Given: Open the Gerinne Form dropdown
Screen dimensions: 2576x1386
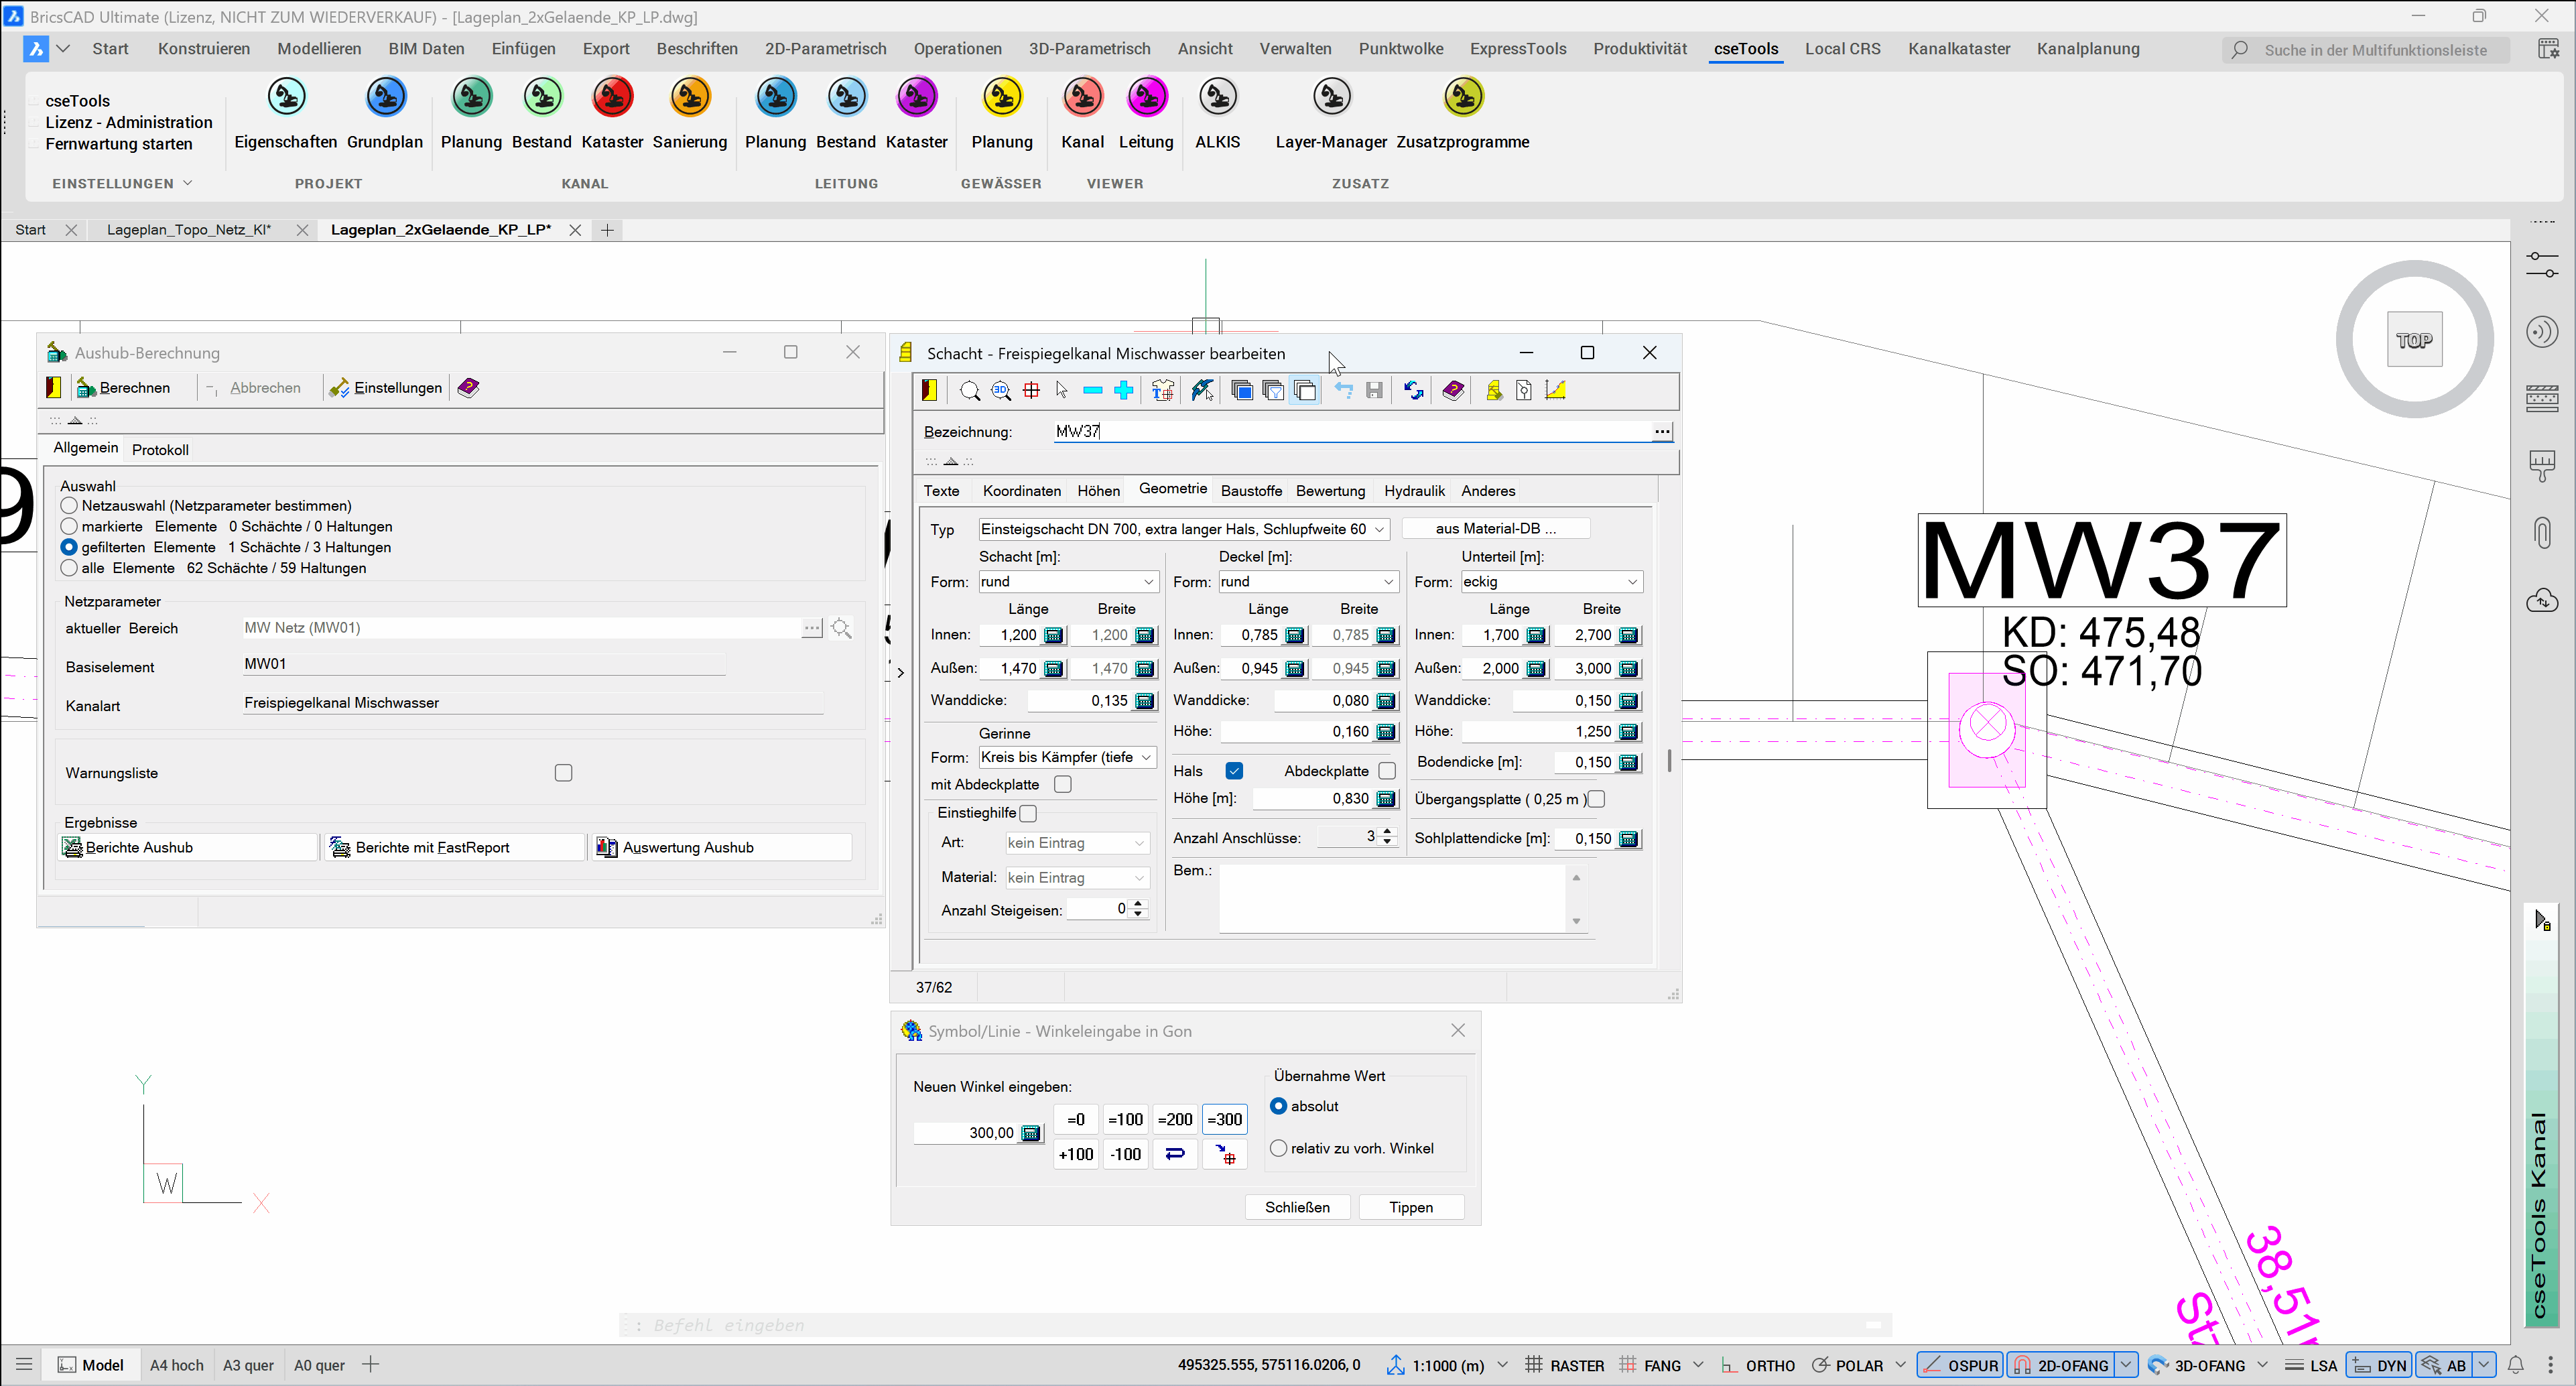Looking at the screenshot, I should coord(1146,758).
